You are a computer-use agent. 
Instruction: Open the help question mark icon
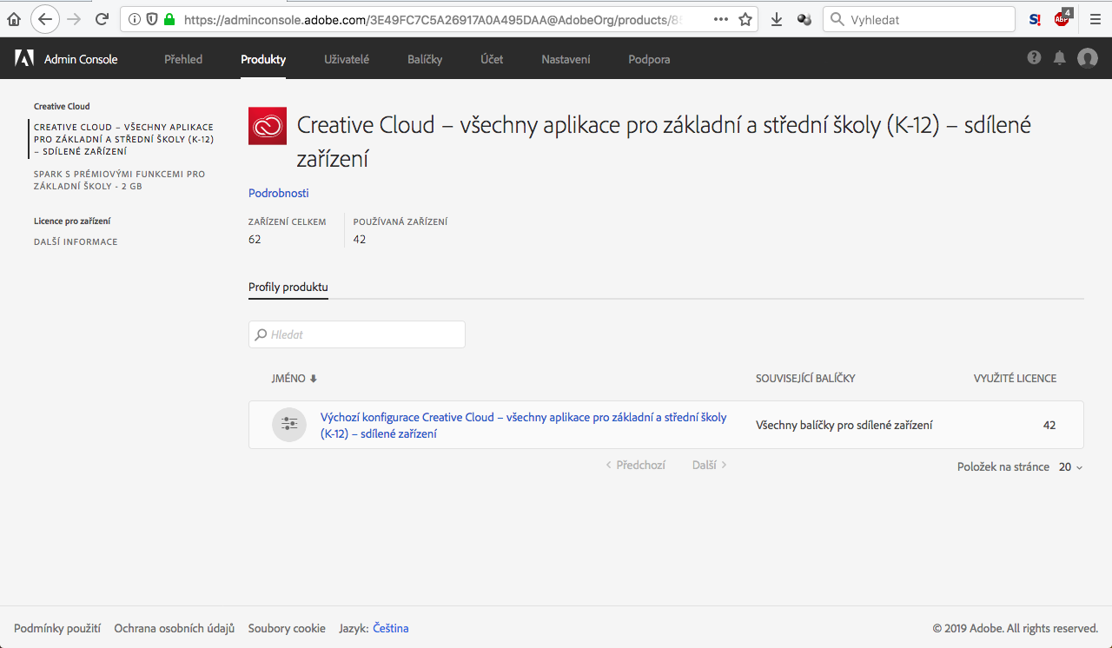[x=1034, y=57]
